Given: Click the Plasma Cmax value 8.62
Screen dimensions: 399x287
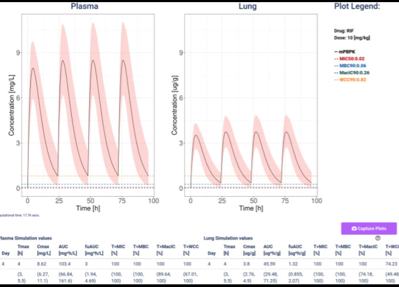Looking at the screenshot, I should (x=41, y=264).
